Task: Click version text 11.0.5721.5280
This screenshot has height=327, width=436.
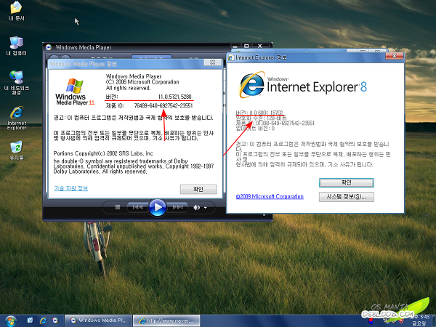Action: point(175,97)
